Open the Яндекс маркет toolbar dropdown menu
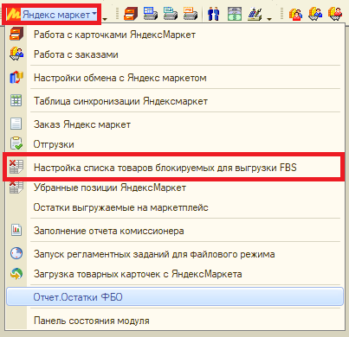The height and width of the screenshot is (337, 349). pos(52,14)
